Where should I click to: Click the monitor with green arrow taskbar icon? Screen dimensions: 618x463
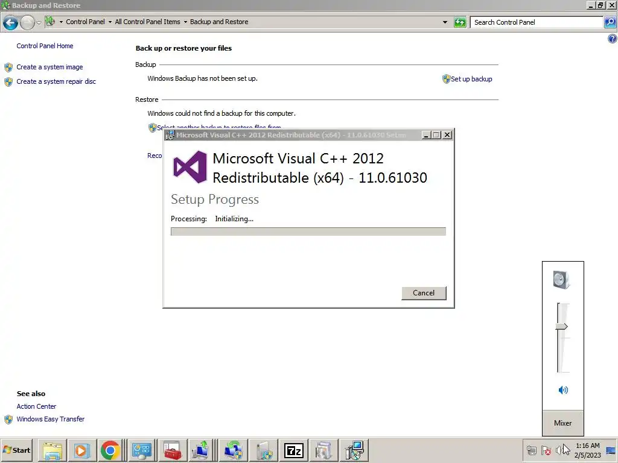click(x=202, y=450)
